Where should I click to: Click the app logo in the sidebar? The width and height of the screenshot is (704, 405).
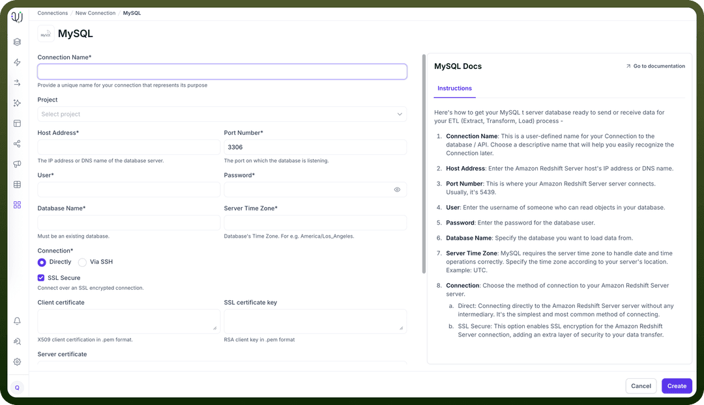[17, 17]
